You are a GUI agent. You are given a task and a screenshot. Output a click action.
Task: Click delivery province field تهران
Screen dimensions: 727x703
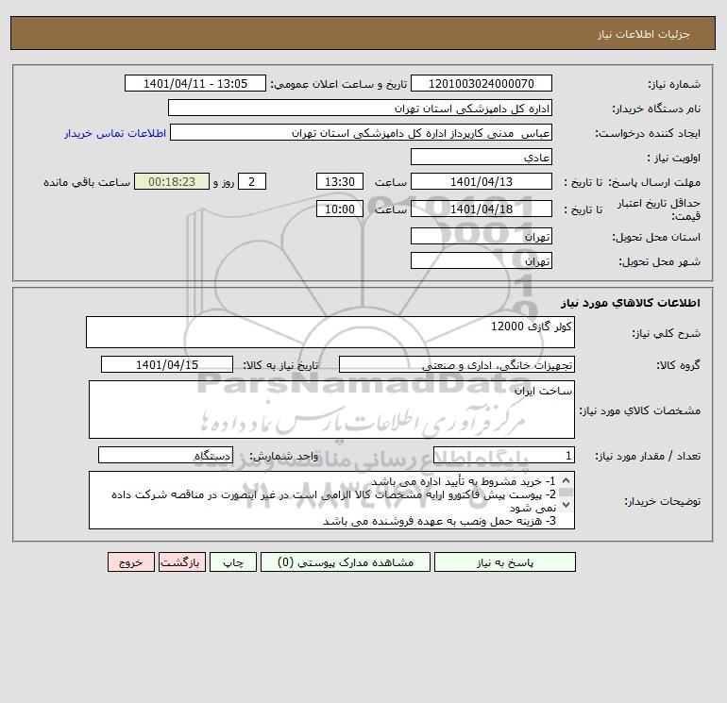[482, 236]
